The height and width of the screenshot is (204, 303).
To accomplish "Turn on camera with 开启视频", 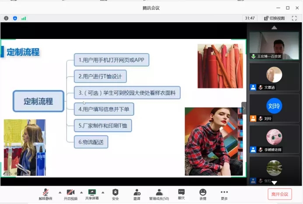I will point(70,194).
